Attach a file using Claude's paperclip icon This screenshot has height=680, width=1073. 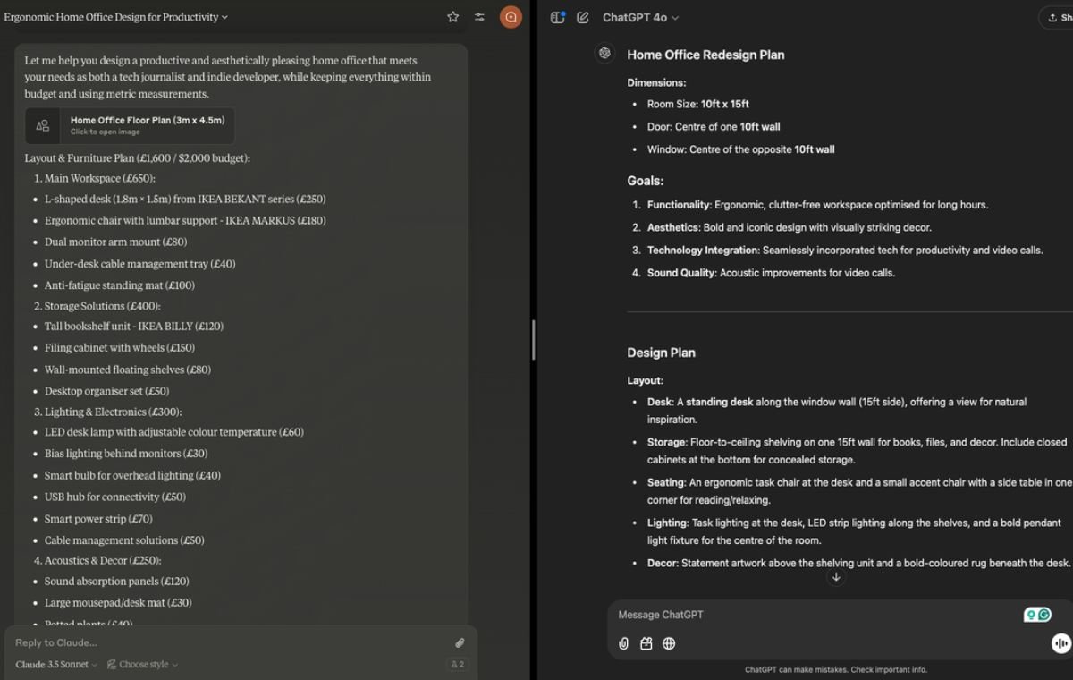click(460, 642)
